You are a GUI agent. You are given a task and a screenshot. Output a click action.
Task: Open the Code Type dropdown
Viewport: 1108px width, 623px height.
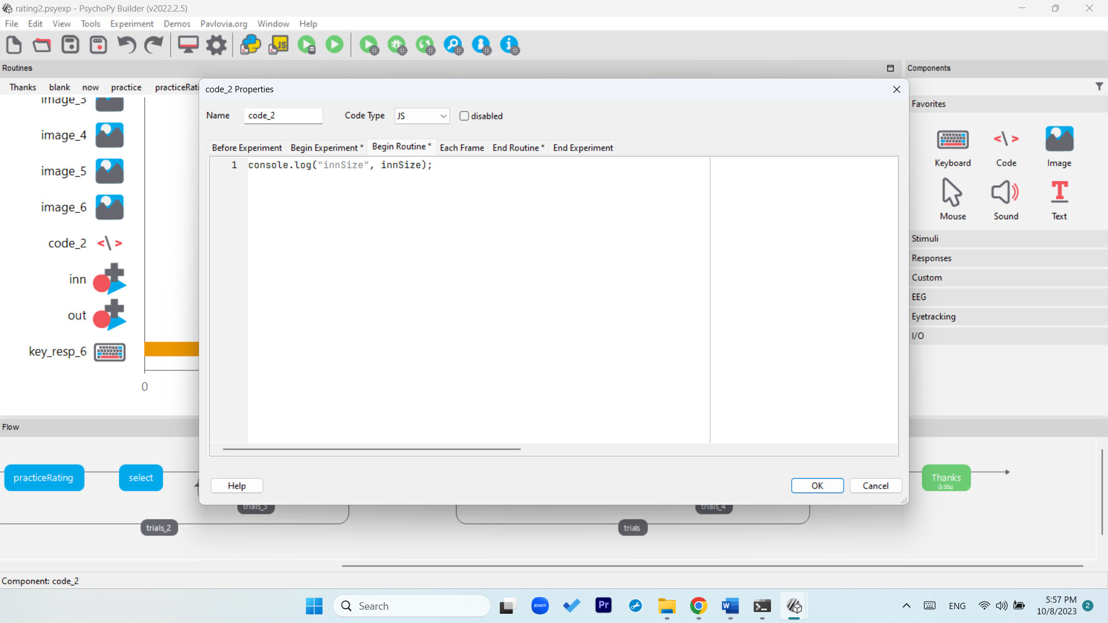[x=422, y=116]
